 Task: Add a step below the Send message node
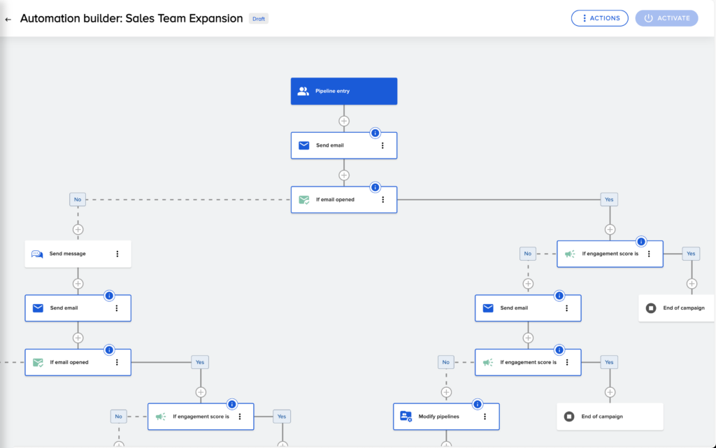(x=78, y=284)
